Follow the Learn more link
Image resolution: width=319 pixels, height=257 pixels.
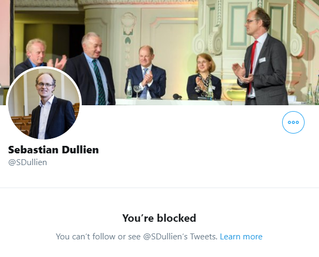(x=241, y=237)
